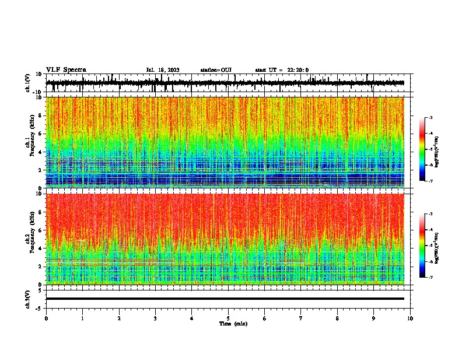The width and height of the screenshot is (462, 357).
Task: Click the "station=OUJ" header text
Action: tap(216, 70)
